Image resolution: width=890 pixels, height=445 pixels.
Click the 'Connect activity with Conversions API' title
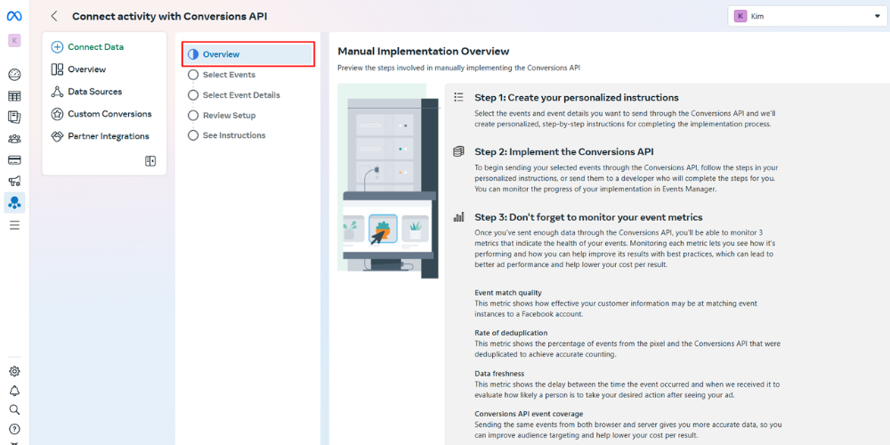coord(170,16)
